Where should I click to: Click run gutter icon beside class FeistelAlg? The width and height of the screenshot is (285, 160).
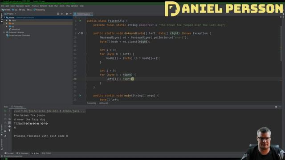(x=80, y=21)
